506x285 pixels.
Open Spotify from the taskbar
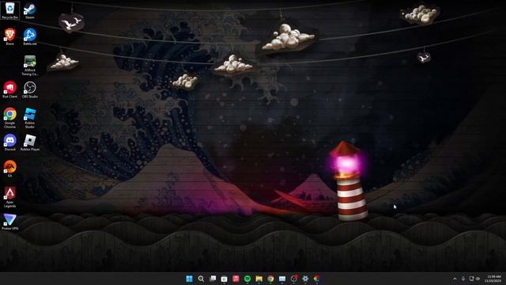pos(247,279)
